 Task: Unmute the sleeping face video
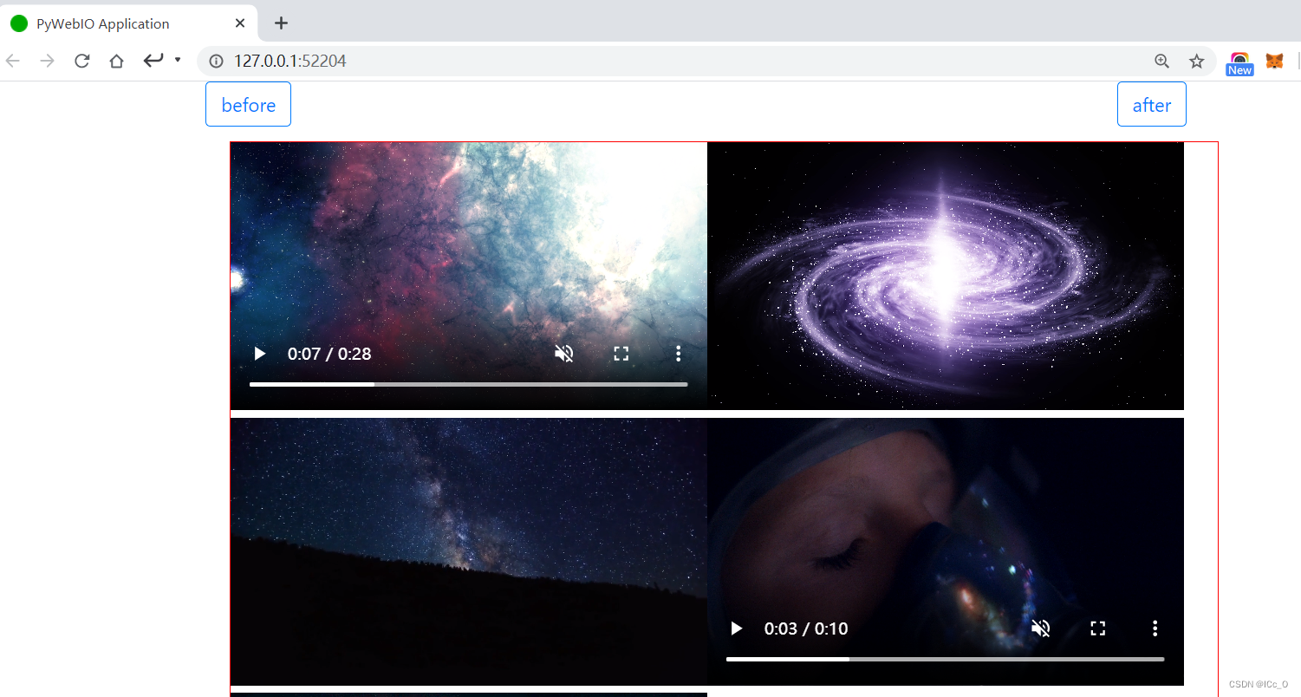tap(1041, 629)
